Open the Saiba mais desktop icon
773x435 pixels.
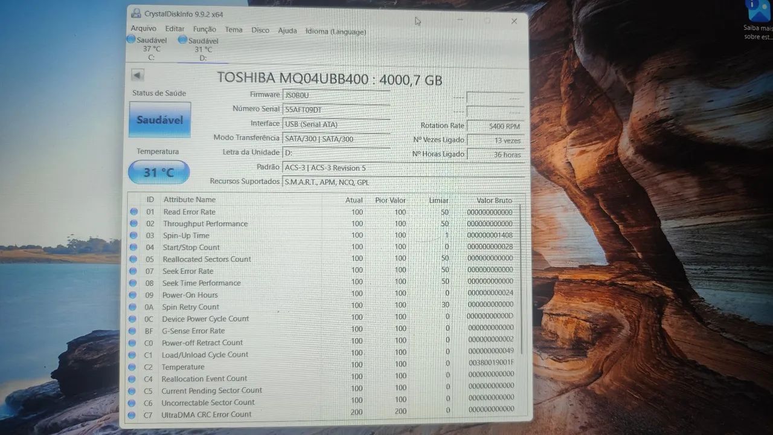[759, 21]
